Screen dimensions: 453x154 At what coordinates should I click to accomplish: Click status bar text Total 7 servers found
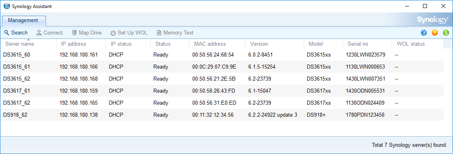tap(410, 145)
